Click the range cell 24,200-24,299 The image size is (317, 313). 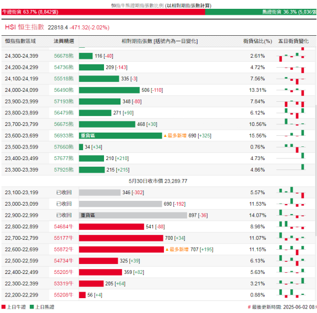(21, 67)
